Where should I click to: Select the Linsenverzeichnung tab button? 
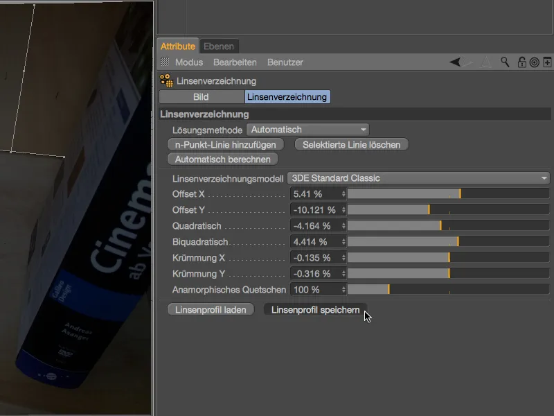tap(287, 97)
